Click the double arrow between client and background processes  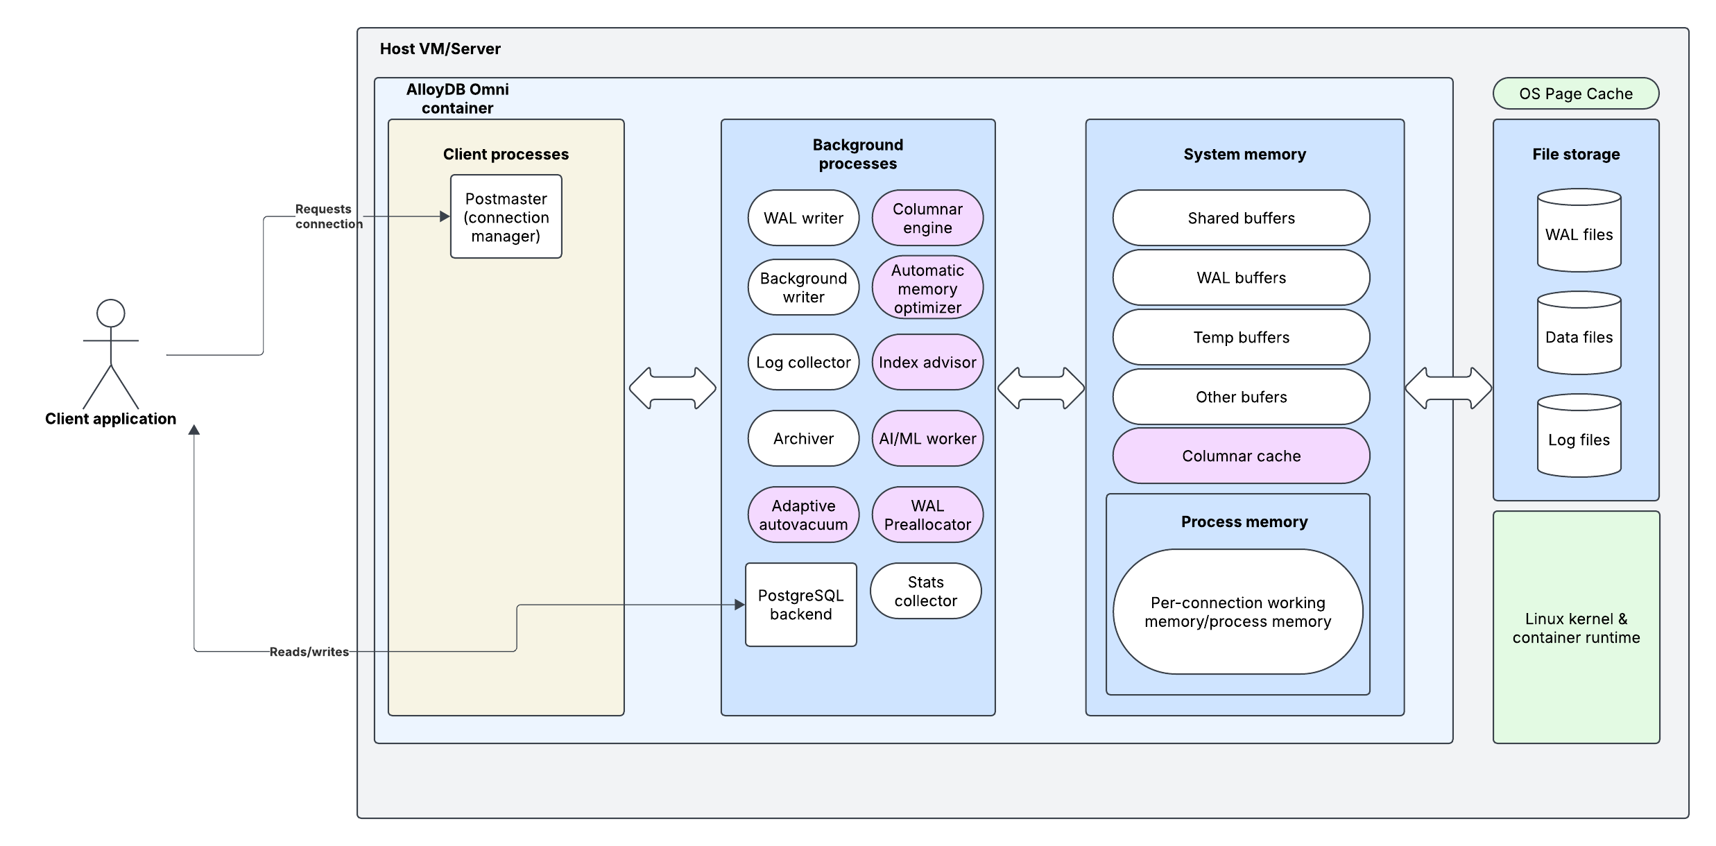click(672, 388)
